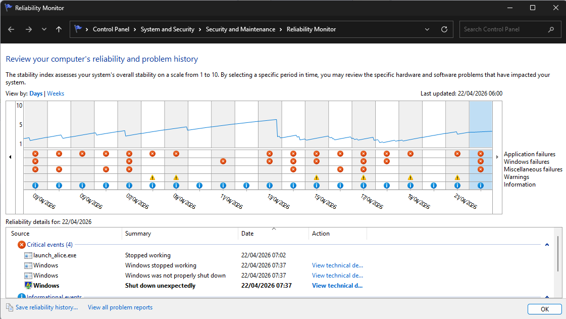
Task: Expand chevron after Control Panel breadcrumb
Action: coord(135,29)
